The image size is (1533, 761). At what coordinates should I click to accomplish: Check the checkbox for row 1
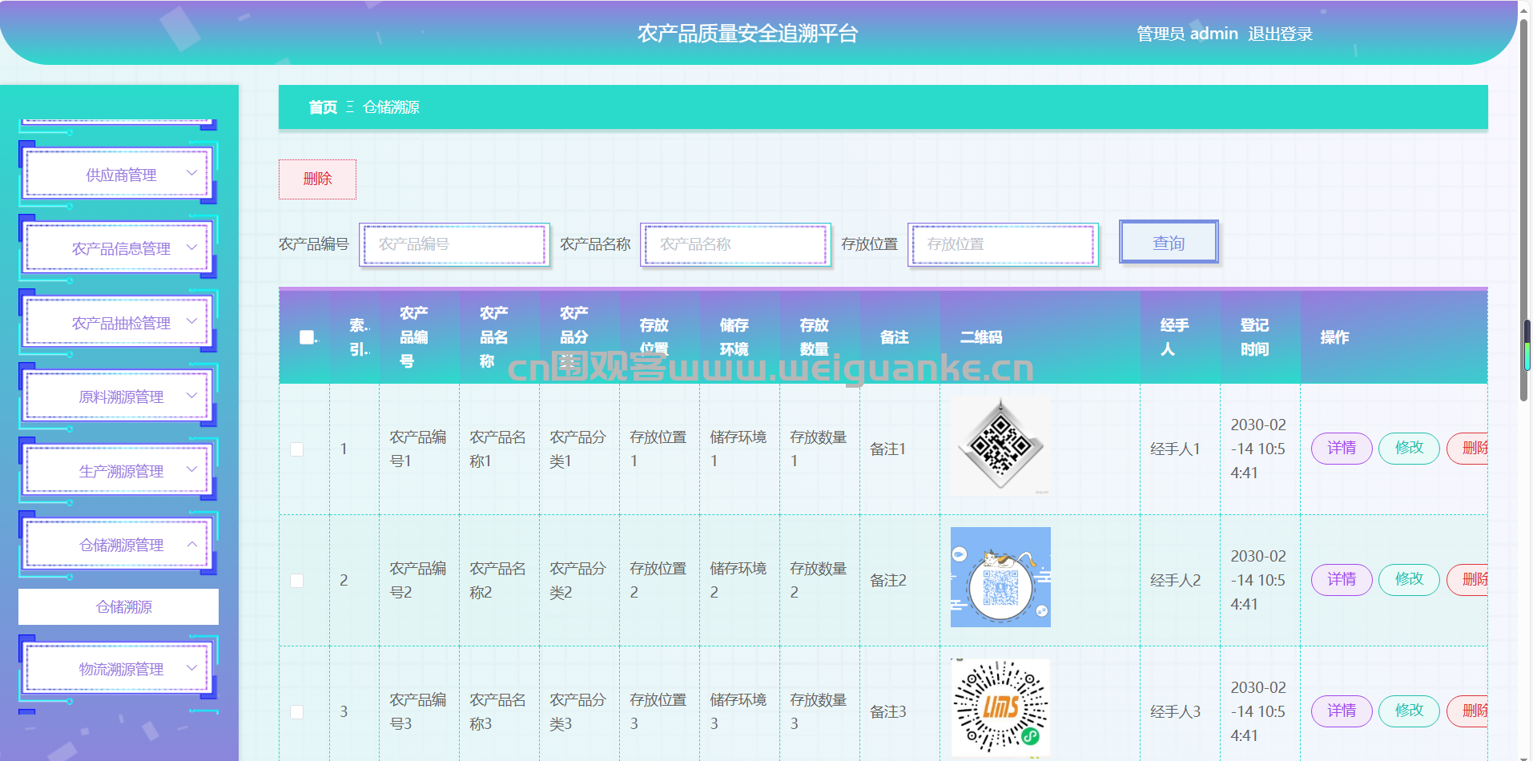(296, 449)
